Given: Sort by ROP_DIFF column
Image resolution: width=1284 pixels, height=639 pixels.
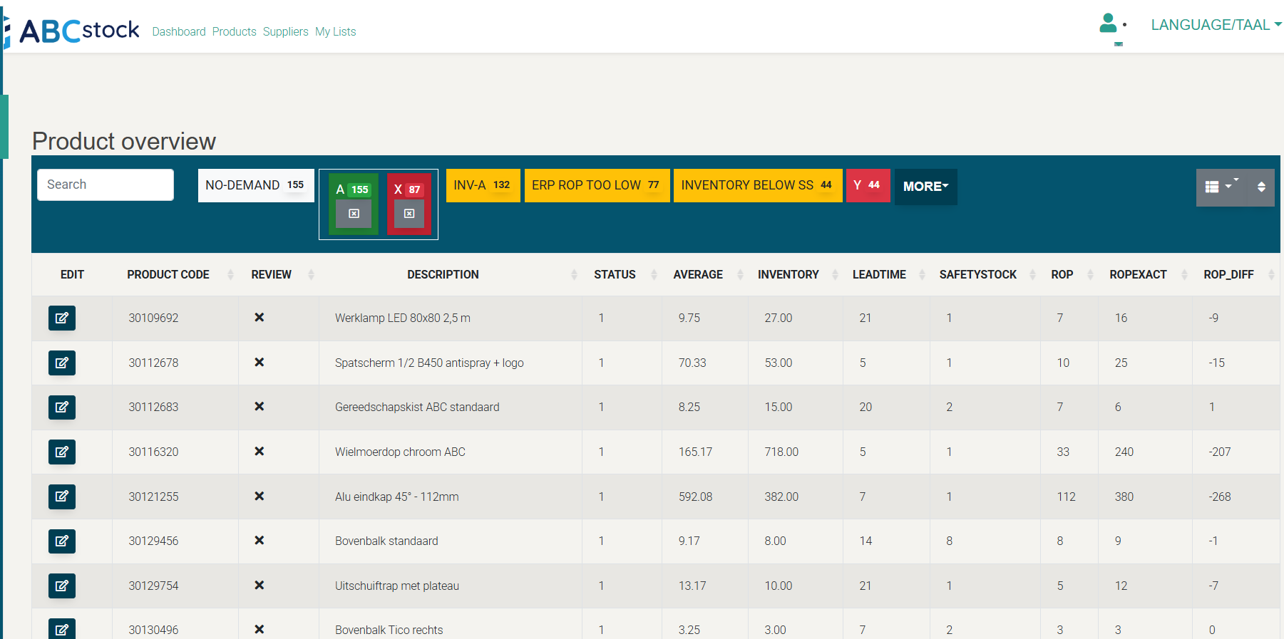Looking at the screenshot, I should coord(1236,274).
